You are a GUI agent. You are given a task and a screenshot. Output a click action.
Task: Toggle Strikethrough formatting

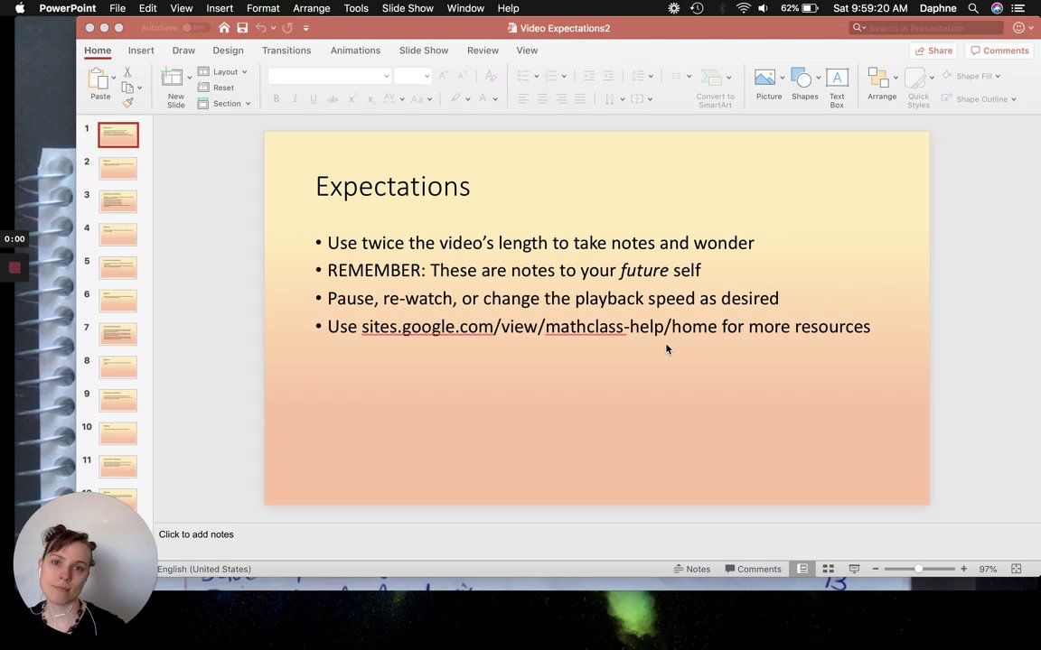click(333, 98)
